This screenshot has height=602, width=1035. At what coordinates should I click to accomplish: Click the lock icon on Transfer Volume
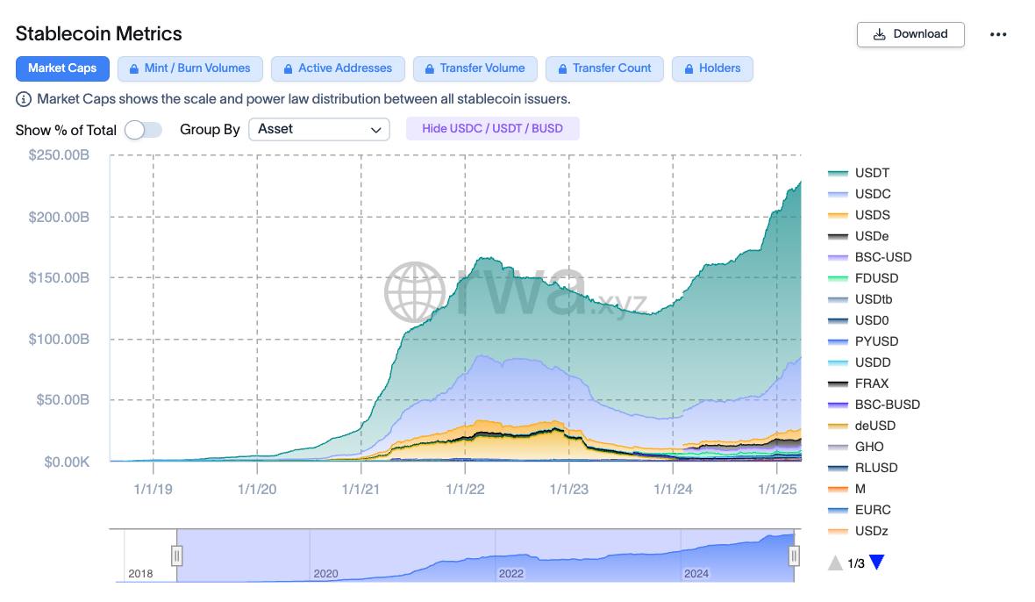(430, 68)
